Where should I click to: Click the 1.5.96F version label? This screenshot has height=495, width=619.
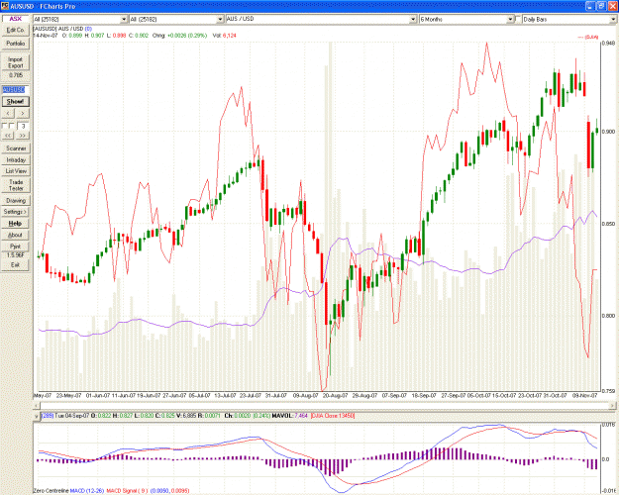pyautogui.click(x=16, y=255)
